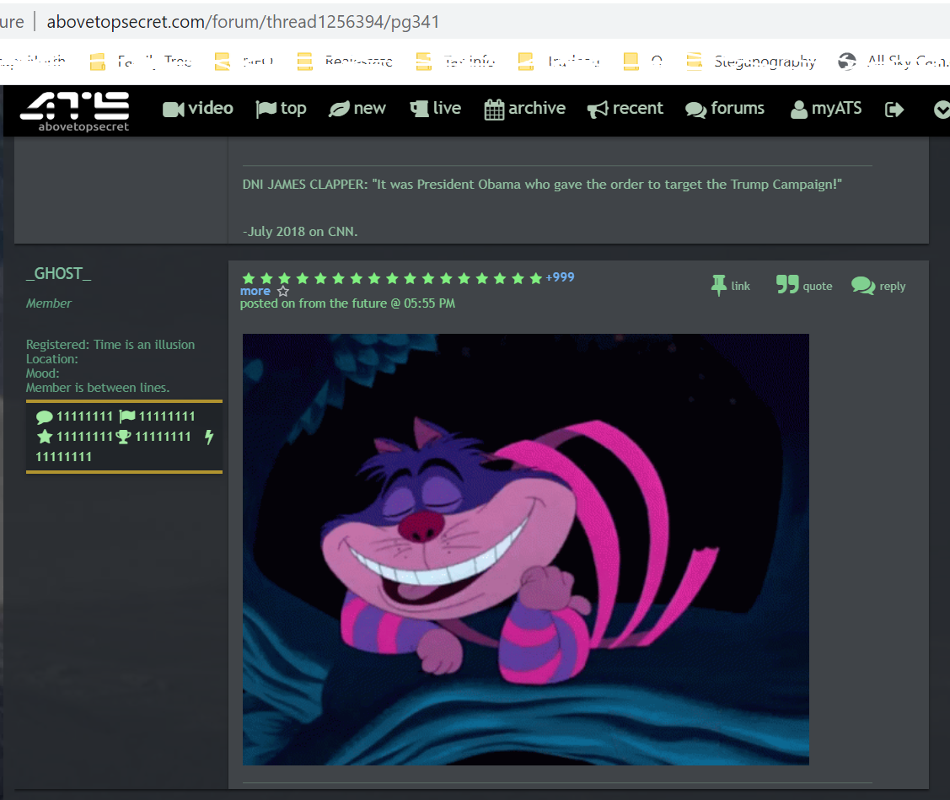Screen dimensions: 950x800
Task: Open the All Sky Cam bookmark
Action: [893, 62]
